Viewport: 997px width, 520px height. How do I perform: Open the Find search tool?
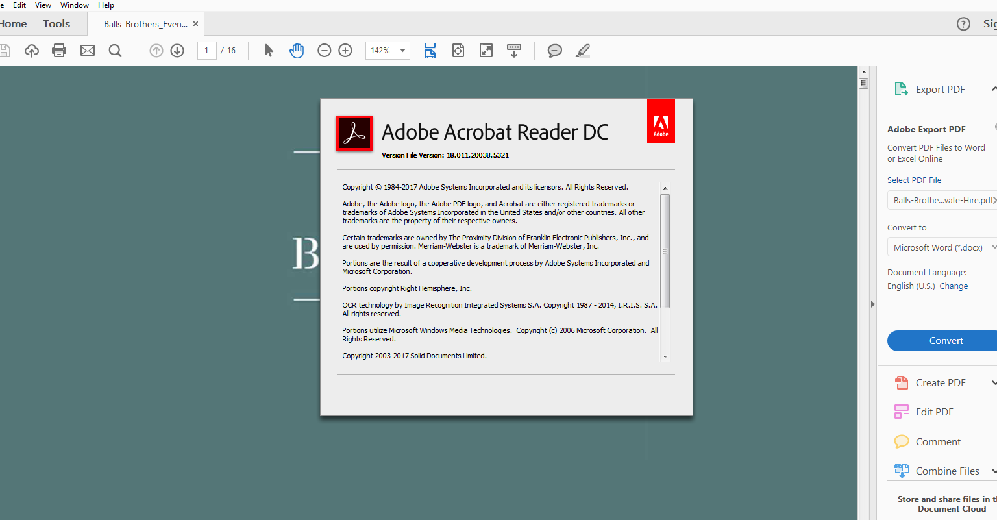115,50
